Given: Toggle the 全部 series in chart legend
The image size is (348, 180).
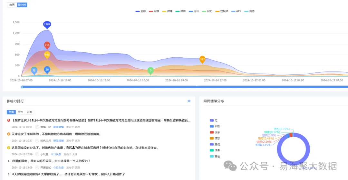Looking at the screenshot, I should pos(141,11).
